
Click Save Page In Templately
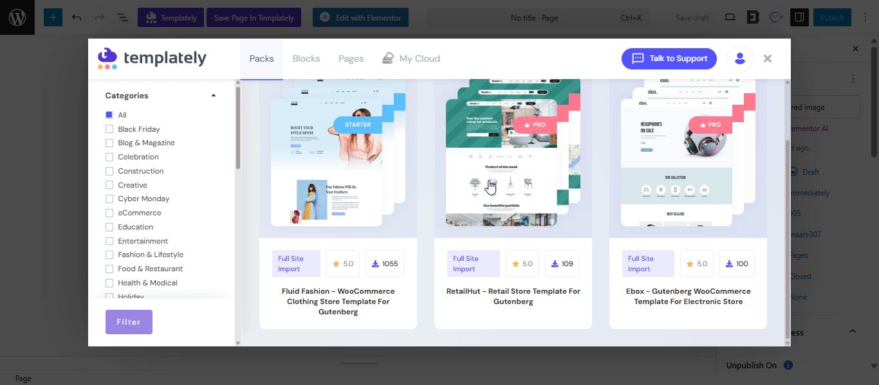(254, 17)
